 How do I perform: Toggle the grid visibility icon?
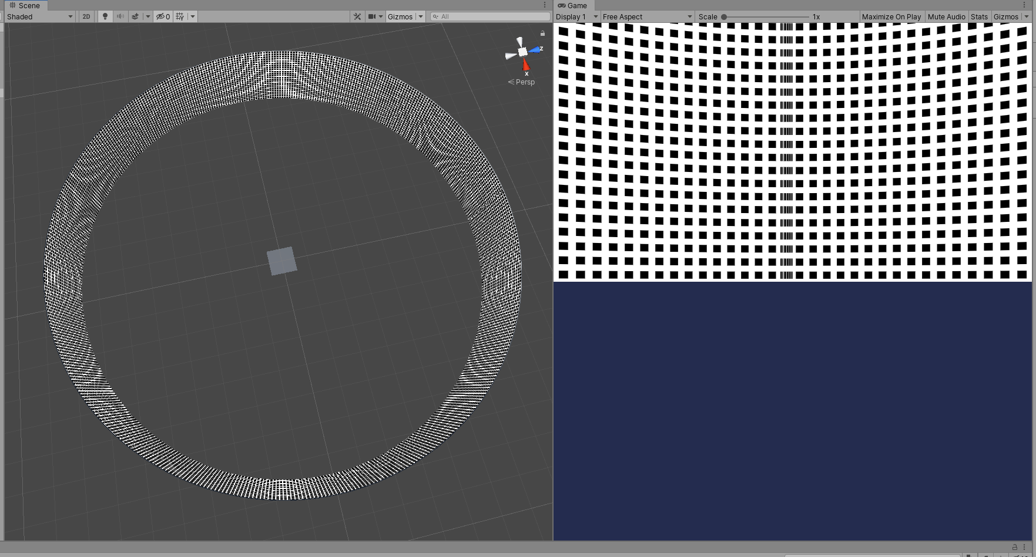click(179, 16)
